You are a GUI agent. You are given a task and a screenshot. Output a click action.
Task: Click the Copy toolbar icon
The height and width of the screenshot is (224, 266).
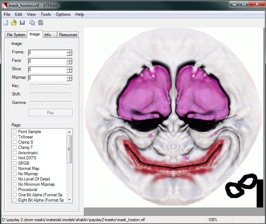click(x=32, y=22)
